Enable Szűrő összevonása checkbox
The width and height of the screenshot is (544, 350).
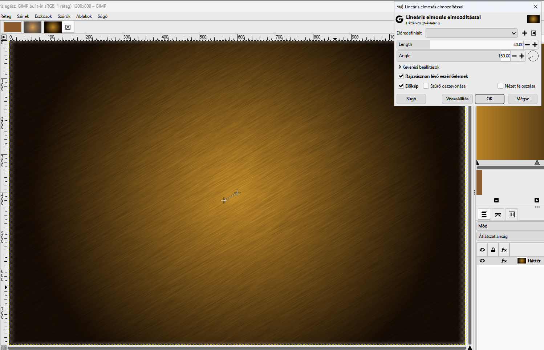click(426, 86)
